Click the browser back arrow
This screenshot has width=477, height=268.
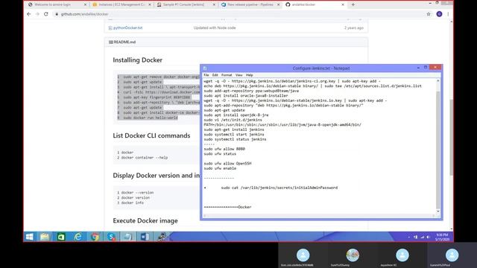pos(29,14)
